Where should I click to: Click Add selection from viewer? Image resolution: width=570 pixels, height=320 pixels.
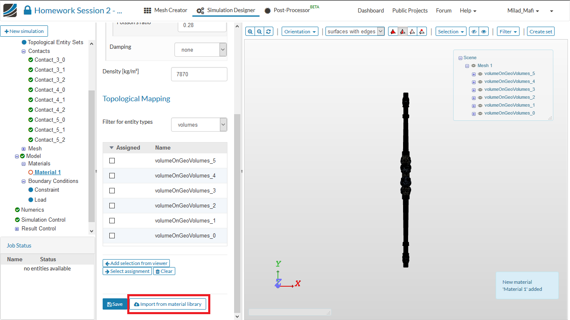(x=136, y=263)
